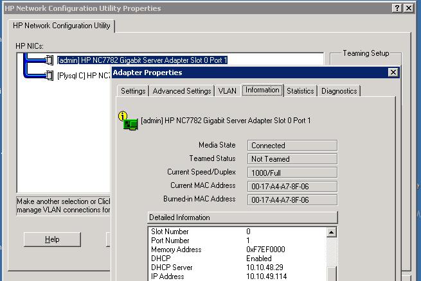The height and width of the screenshot is (281, 421).
Task: Click the Teamed Status field showing Not Teamed
Action: coord(292,159)
